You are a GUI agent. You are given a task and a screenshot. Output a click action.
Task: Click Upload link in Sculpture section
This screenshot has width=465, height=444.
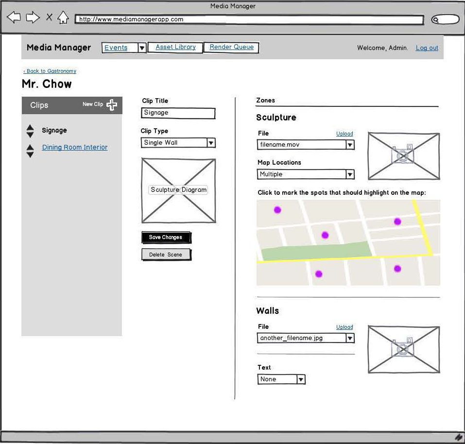[x=344, y=134]
